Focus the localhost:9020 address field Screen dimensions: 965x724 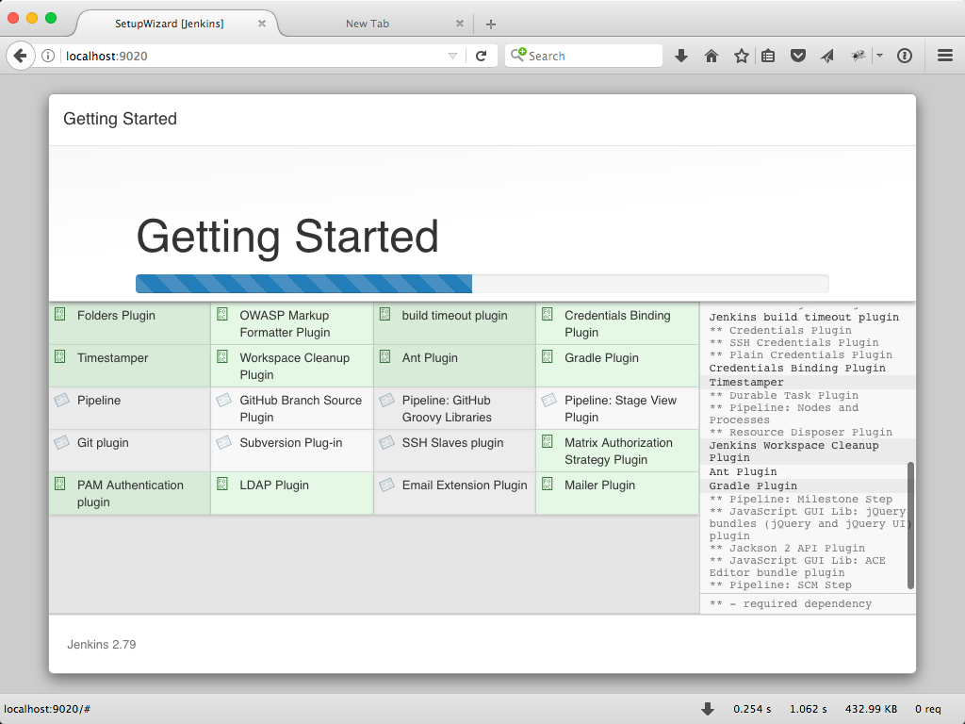tap(255, 56)
